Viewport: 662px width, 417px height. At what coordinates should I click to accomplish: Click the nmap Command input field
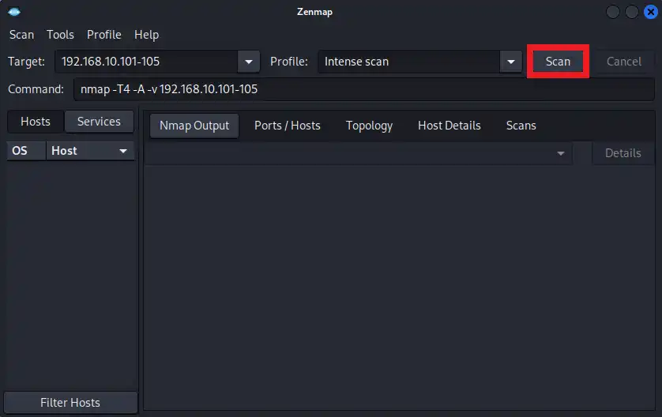364,89
